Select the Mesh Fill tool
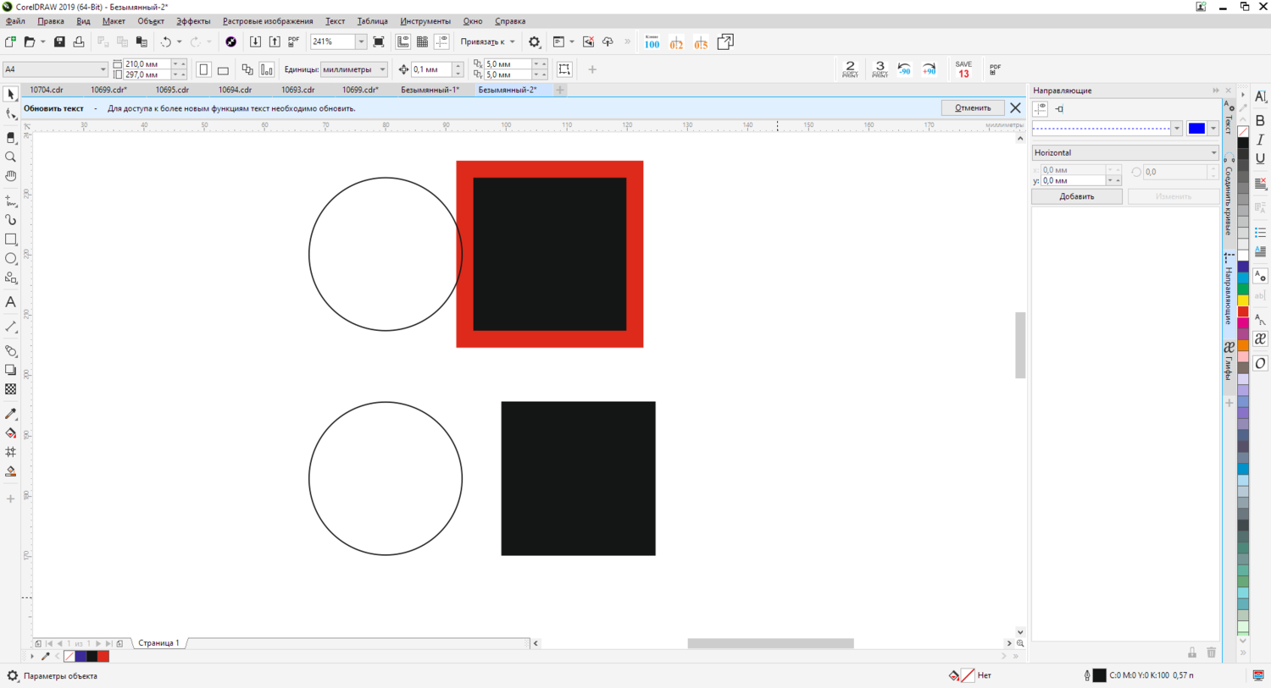 [x=10, y=453]
